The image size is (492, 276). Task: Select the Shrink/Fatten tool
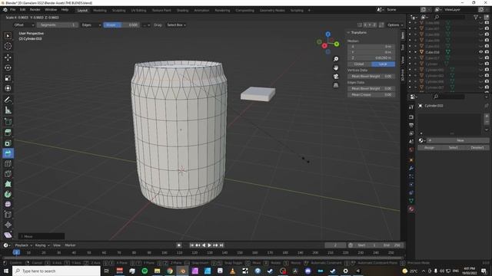pos(8,225)
